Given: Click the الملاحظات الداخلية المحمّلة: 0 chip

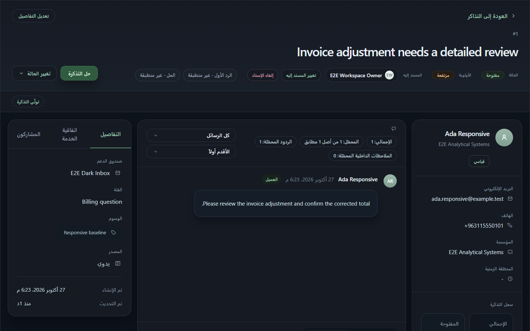Looking at the screenshot, I should (363, 156).
